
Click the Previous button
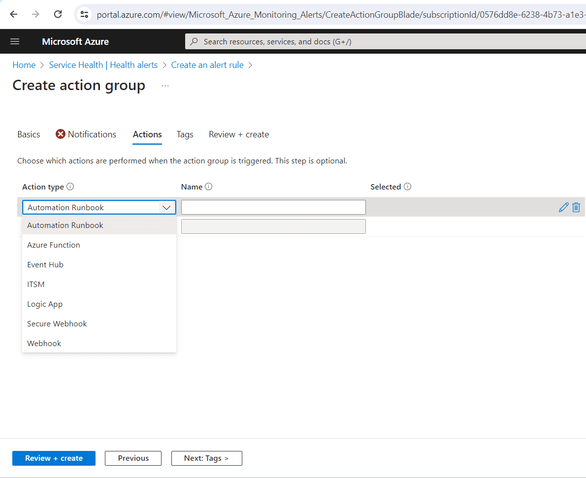133,458
